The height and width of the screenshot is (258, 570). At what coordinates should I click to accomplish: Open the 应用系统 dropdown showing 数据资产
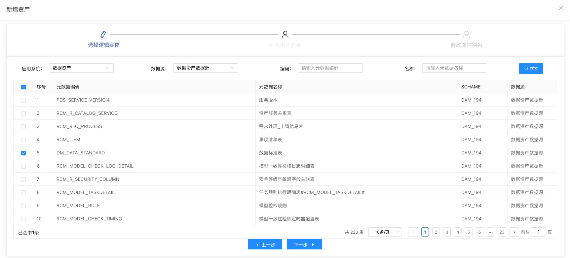tap(81, 68)
